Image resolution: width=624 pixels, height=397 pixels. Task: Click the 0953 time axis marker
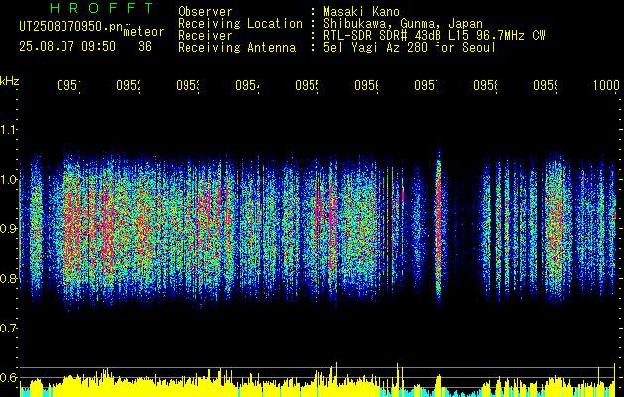point(187,85)
